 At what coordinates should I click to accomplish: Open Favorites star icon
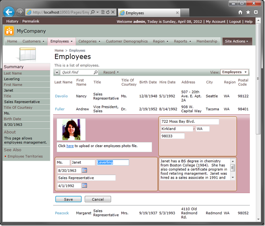[248, 12]
